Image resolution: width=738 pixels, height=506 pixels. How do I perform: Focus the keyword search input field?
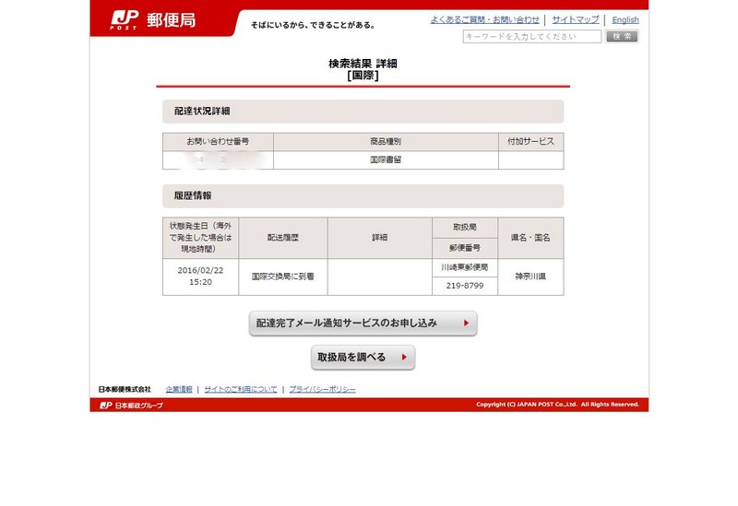pyautogui.click(x=532, y=37)
